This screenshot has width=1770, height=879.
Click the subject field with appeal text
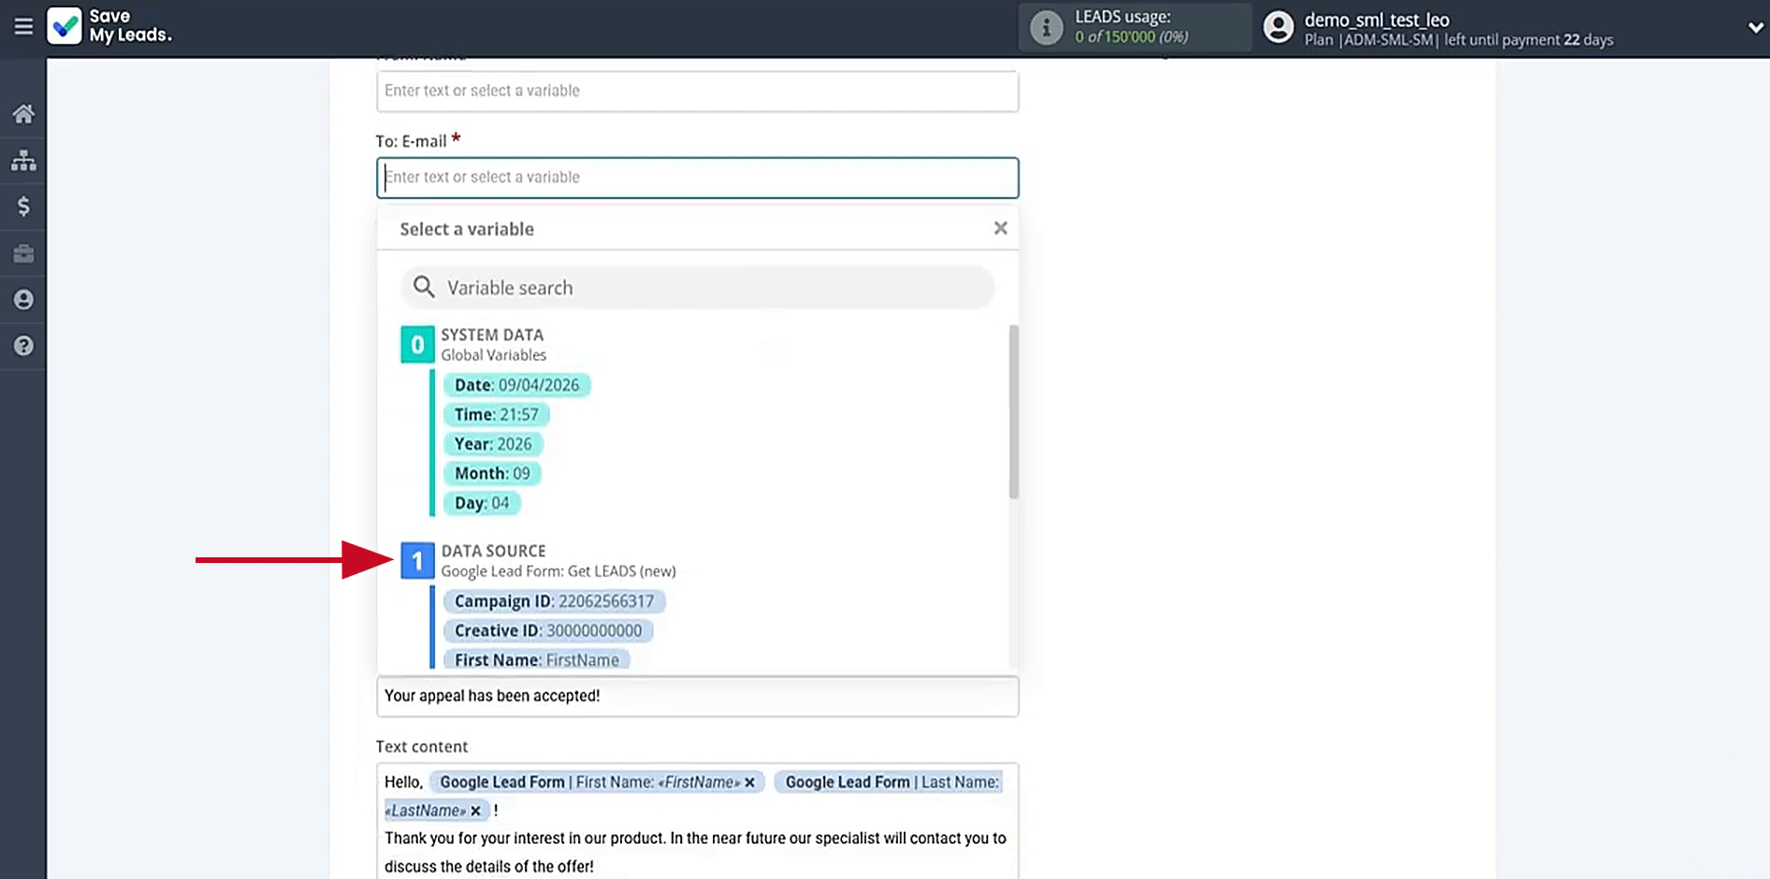click(x=697, y=697)
